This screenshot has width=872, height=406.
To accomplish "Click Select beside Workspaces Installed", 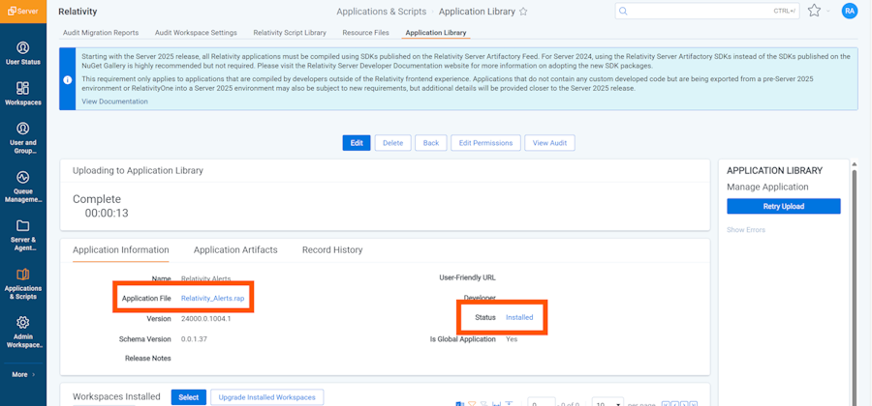I will (x=189, y=397).
